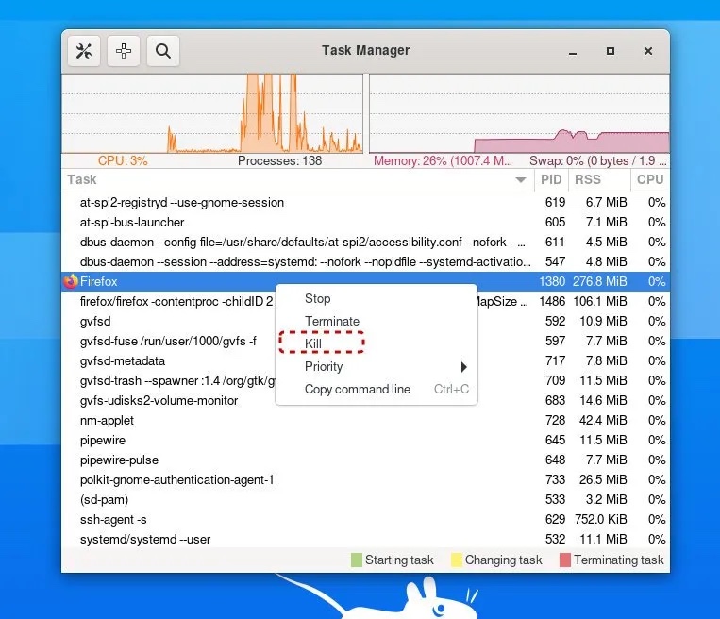The width and height of the screenshot is (720, 619).
Task: Click the Task column sort arrow
Action: (x=521, y=180)
